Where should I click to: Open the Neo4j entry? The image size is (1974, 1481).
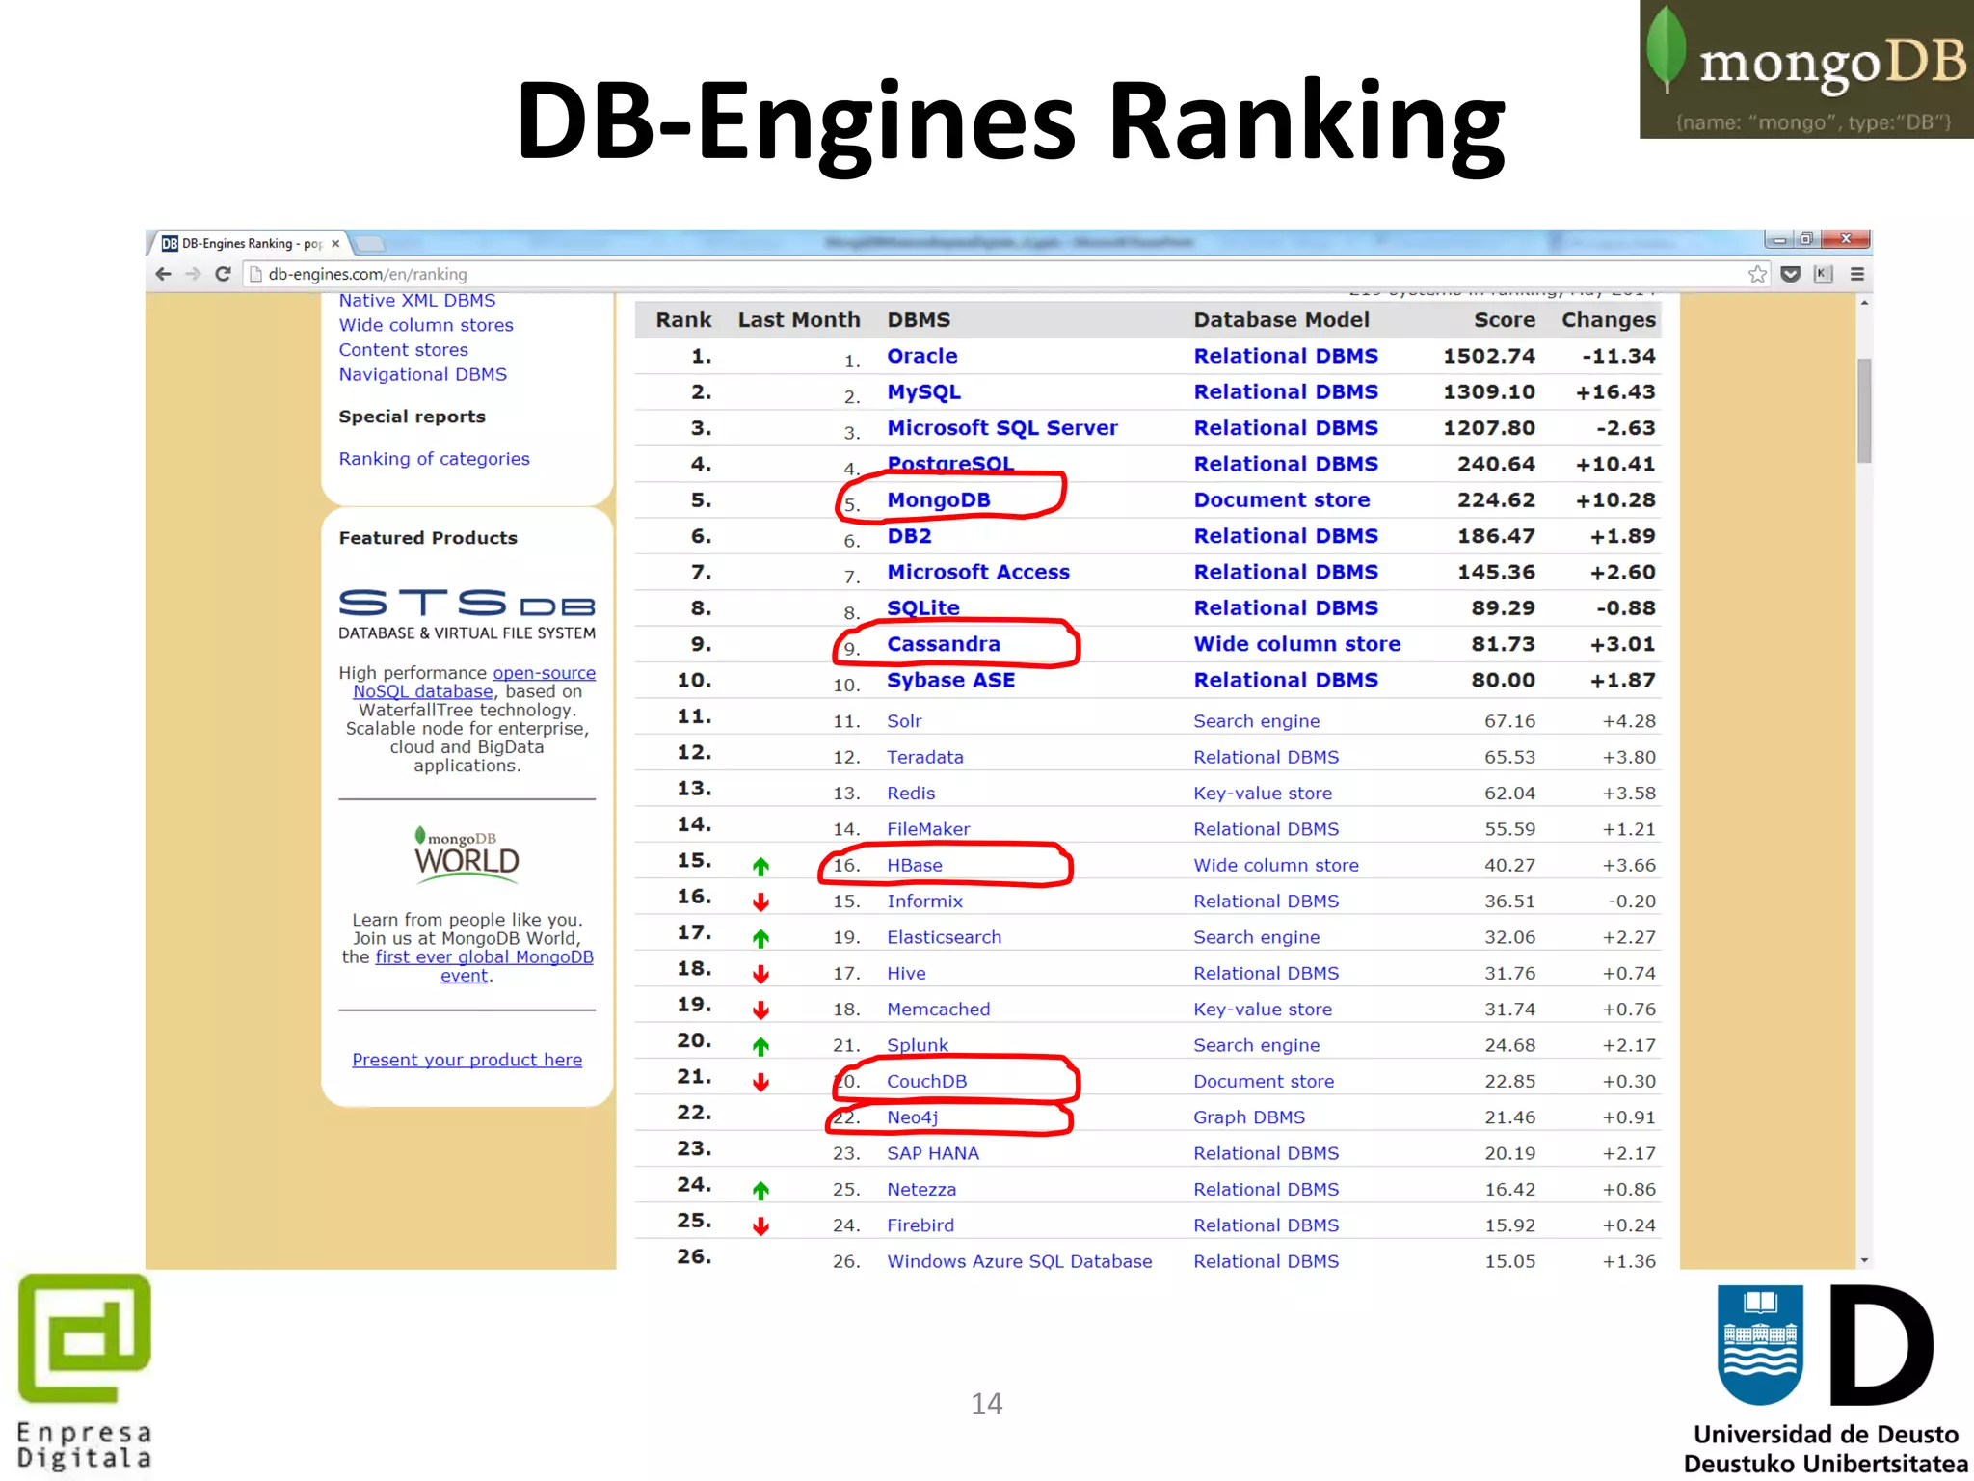click(x=912, y=1117)
